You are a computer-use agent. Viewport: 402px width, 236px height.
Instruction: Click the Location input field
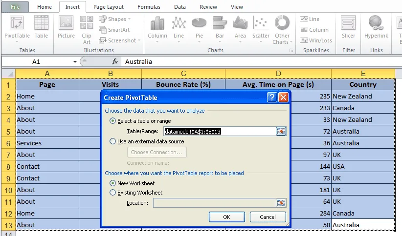[x=215, y=203]
